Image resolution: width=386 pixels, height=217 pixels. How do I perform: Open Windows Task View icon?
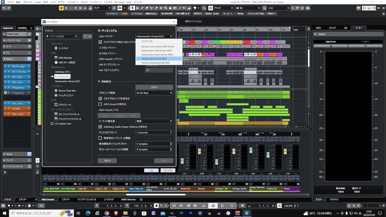pos(78,213)
